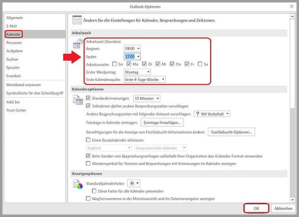This screenshot has width=299, height=217.
Task: Check Wochennummern in der Monatsansicht option
Action: pyautogui.click(x=88, y=199)
